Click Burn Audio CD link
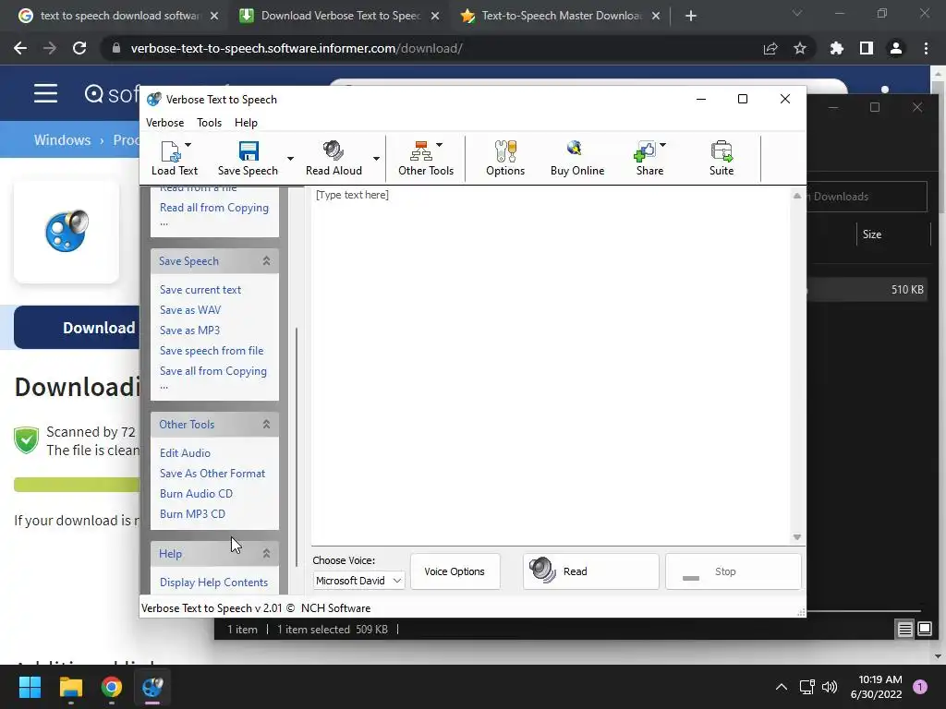This screenshot has width=946, height=709. [x=196, y=494]
